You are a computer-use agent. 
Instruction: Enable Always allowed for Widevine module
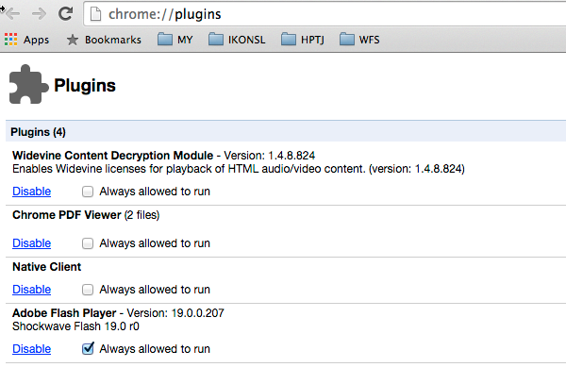pos(88,192)
